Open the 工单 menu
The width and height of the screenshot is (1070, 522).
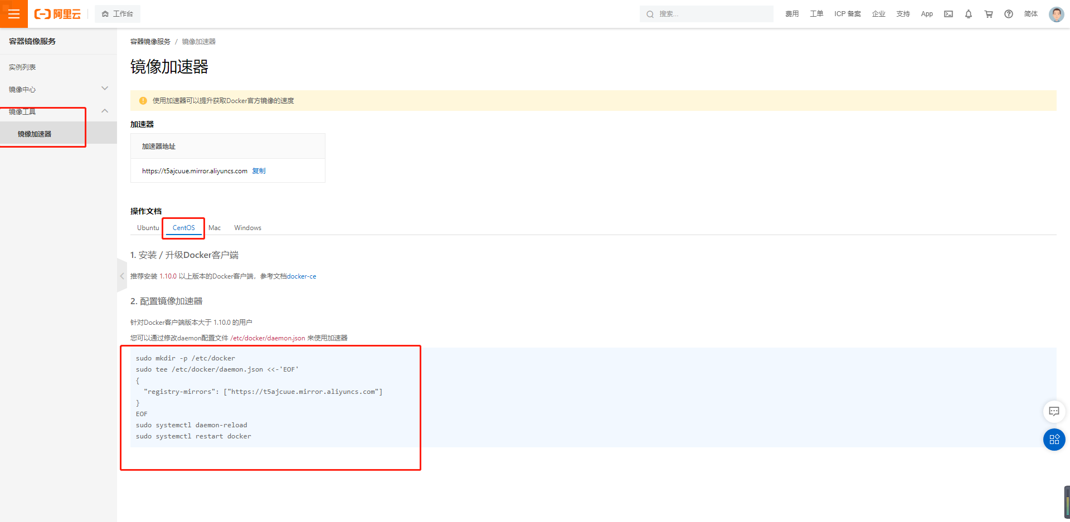pos(816,14)
